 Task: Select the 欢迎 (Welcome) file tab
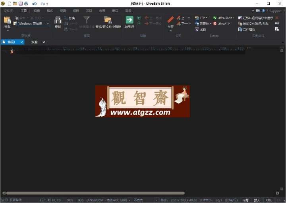pos(34,42)
